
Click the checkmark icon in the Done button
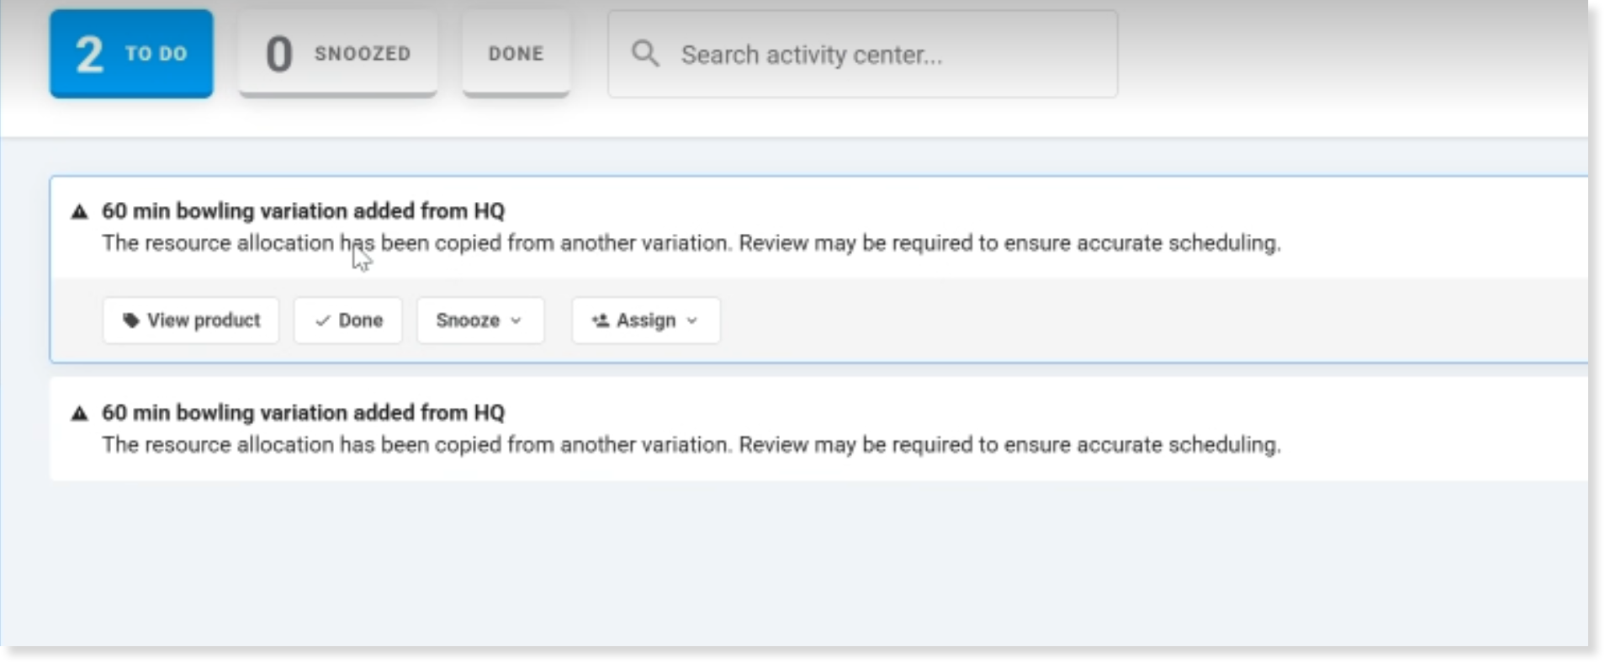pos(322,321)
